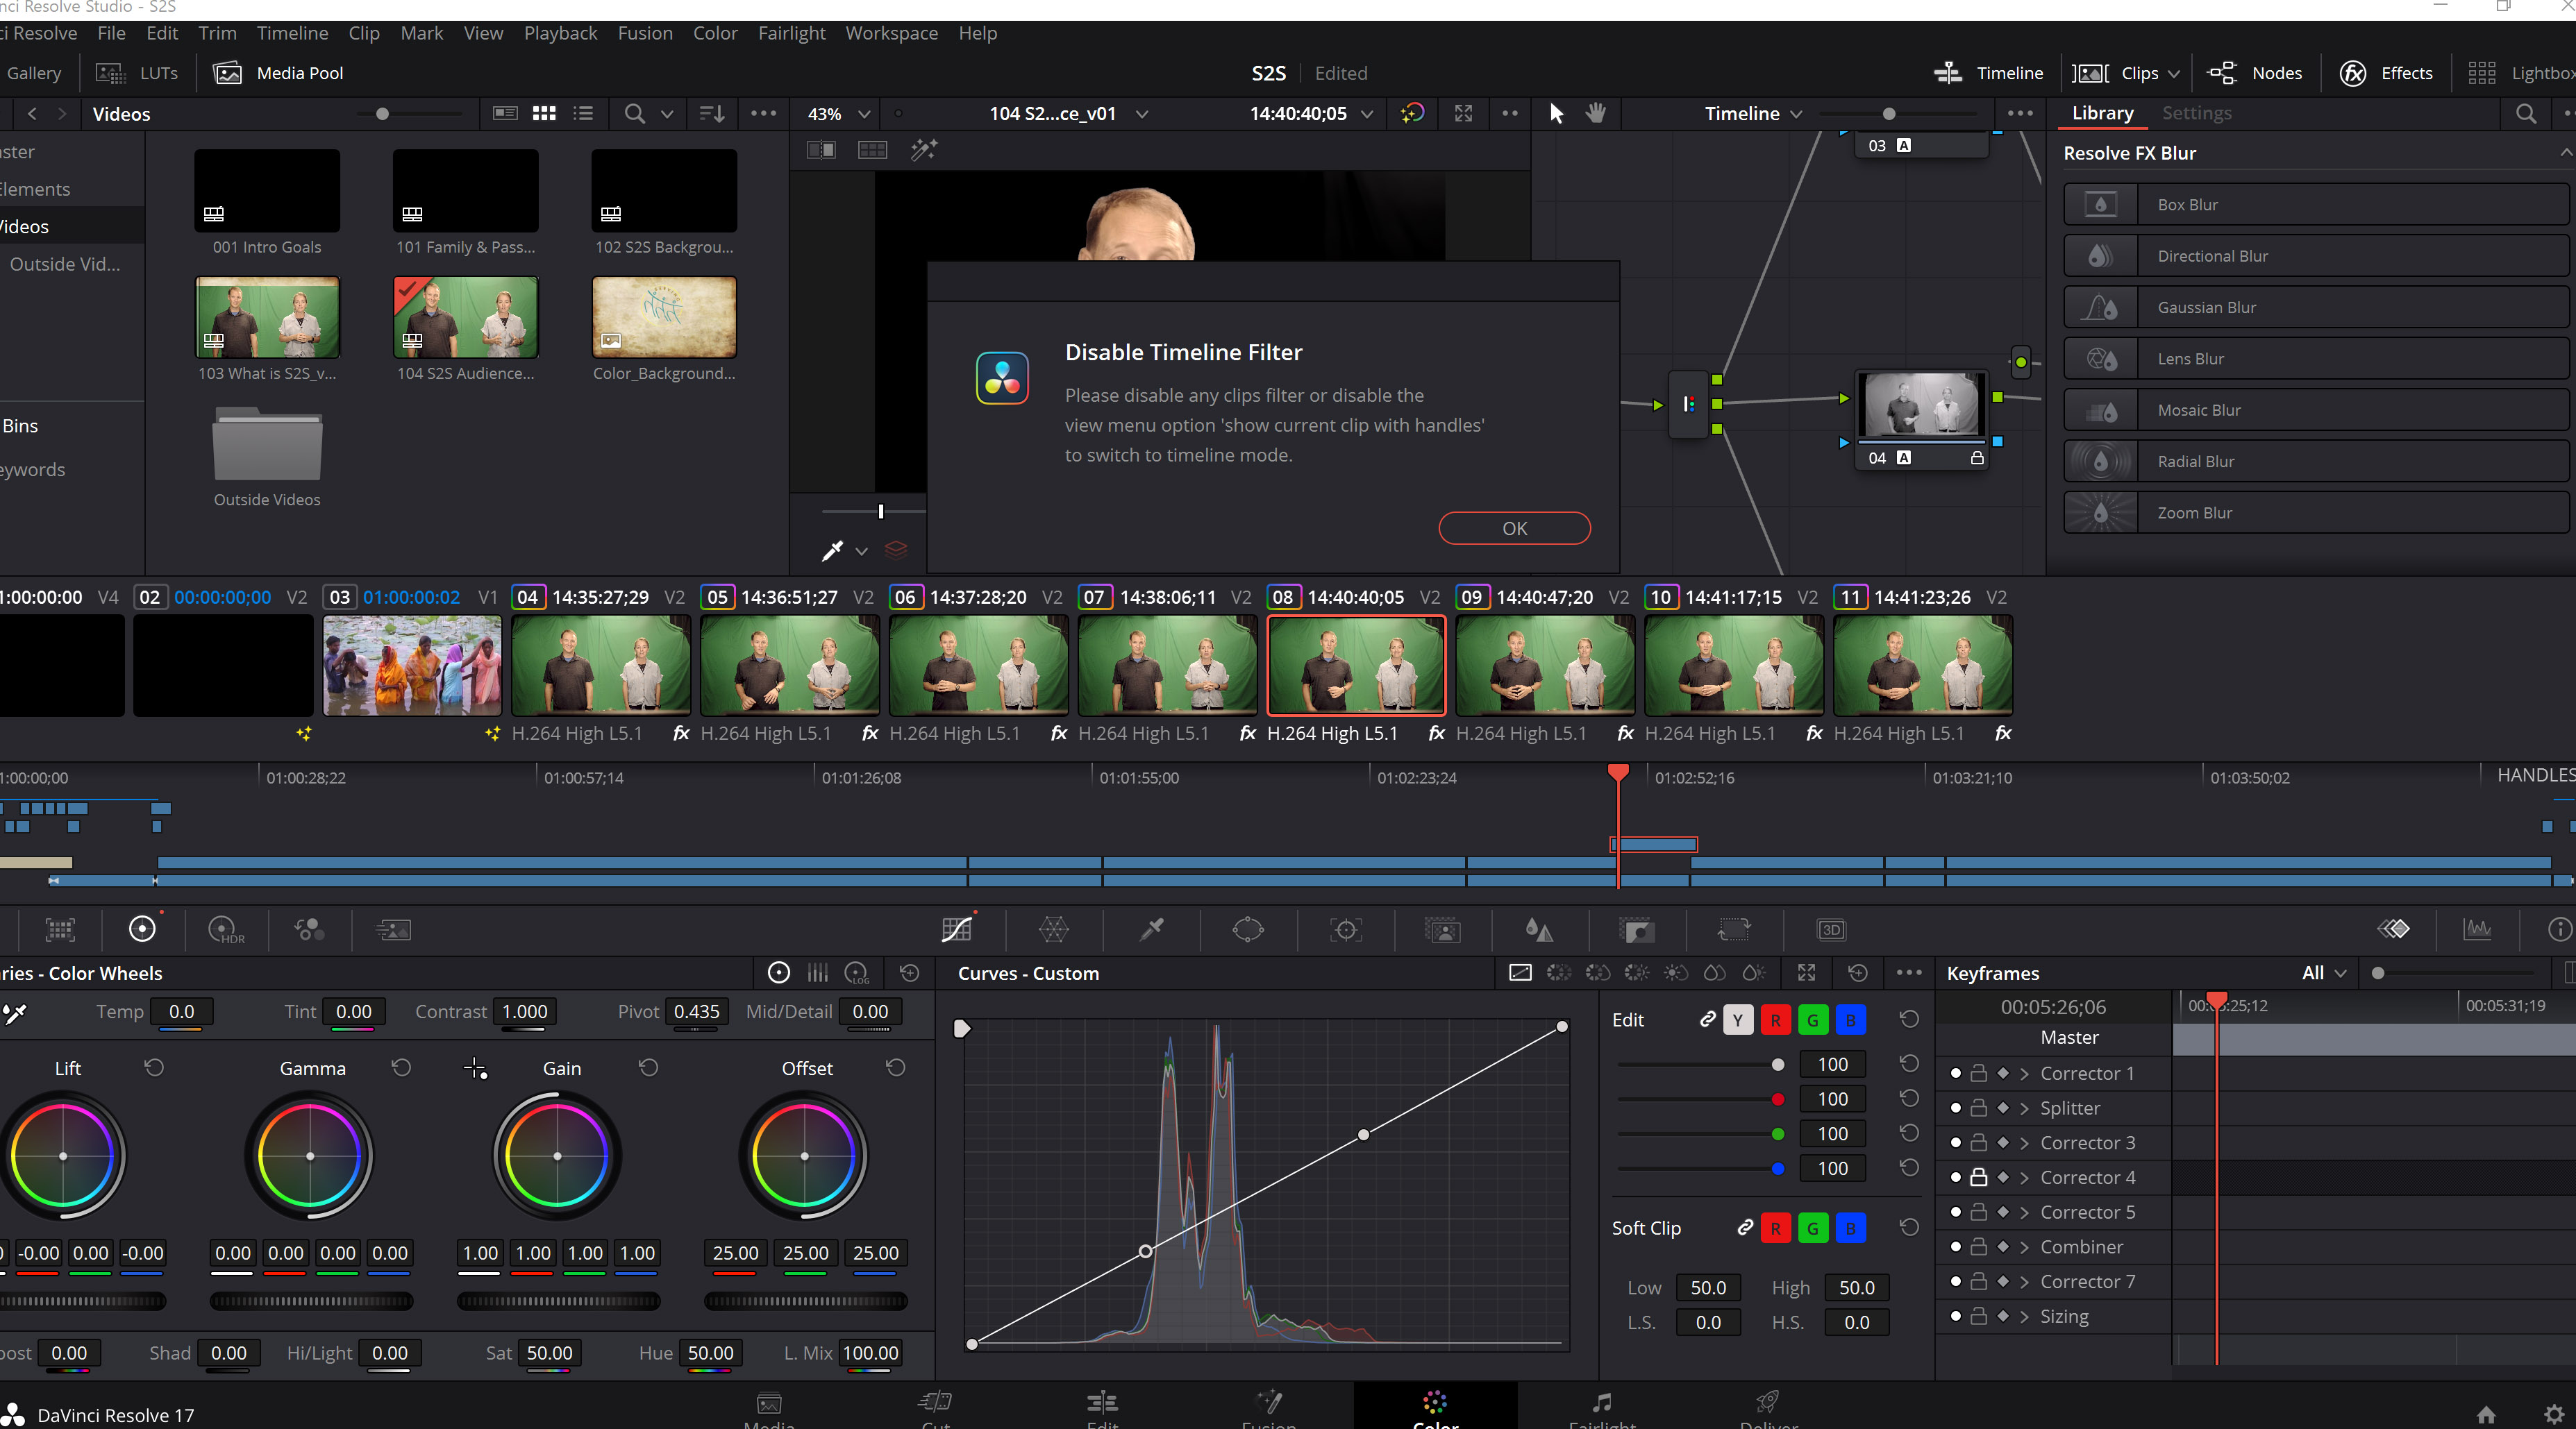Viewport: 2576px width, 1429px height.
Task: Select the hand pan tool
Action: click(x=1596, y=113)
